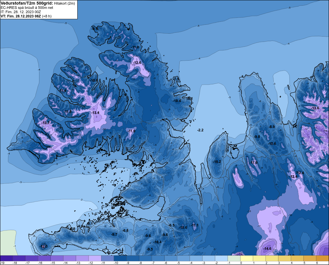329x265 pixels.
Task: Click the '-10' legend scale label
Action: point(115,263)
